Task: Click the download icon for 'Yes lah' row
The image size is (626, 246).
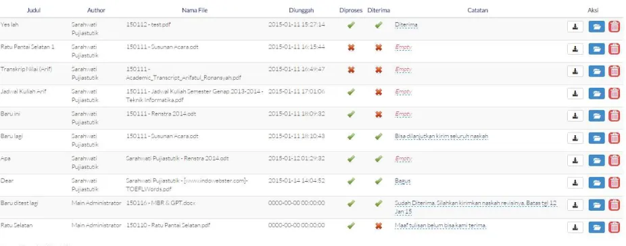Action: [575, 27]
